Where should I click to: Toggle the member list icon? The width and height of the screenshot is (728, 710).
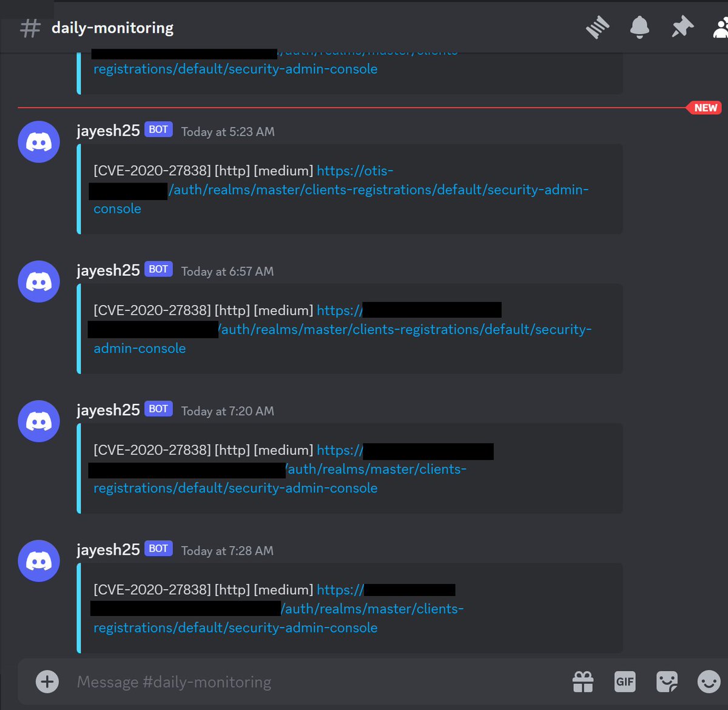[721, 27]
